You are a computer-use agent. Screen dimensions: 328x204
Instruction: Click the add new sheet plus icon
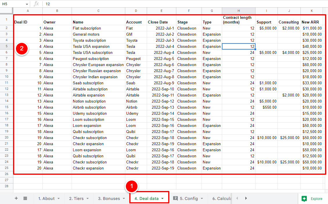pos(16,198)
